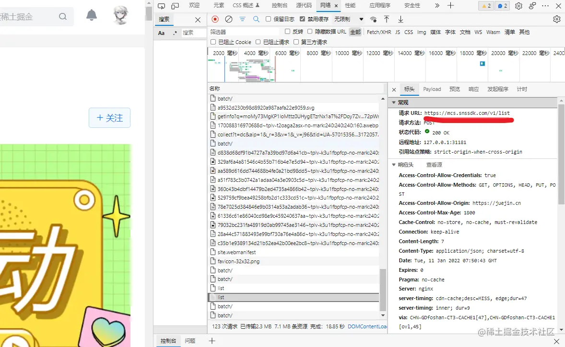Collapse the general section triangle

(x=393, y=102)
